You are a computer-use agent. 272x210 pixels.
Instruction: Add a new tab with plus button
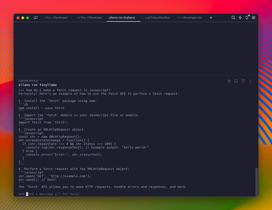click(x=211, y=18)
